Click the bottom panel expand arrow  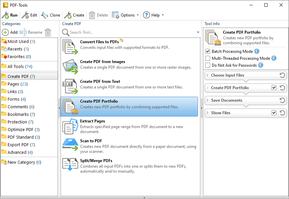coord(144,198)
